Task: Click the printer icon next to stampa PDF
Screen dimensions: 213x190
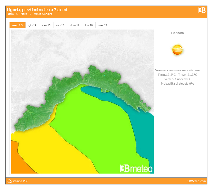Action: 9,181
